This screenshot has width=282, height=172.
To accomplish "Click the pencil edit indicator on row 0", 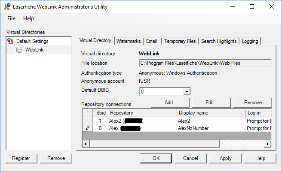I will tap(87, 128).
